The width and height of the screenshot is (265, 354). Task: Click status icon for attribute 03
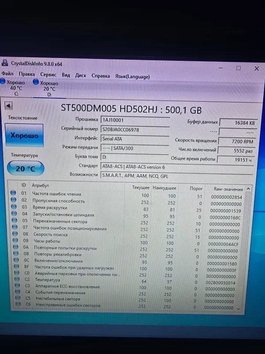(14, 206)
